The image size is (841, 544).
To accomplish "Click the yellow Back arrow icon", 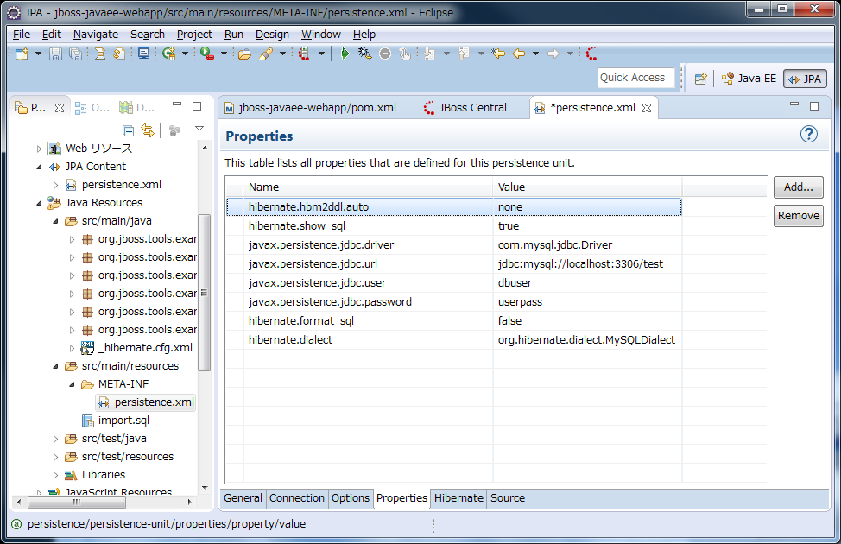I will coord(519,54).
